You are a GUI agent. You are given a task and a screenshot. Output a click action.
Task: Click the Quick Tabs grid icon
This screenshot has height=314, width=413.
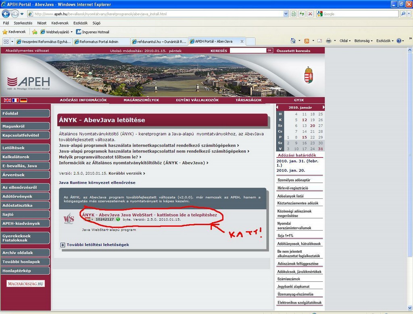coord(6,41)
